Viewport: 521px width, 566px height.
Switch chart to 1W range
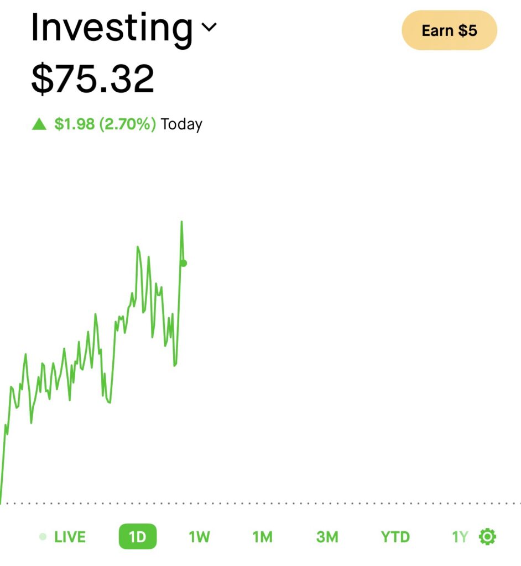coord(199,537)
